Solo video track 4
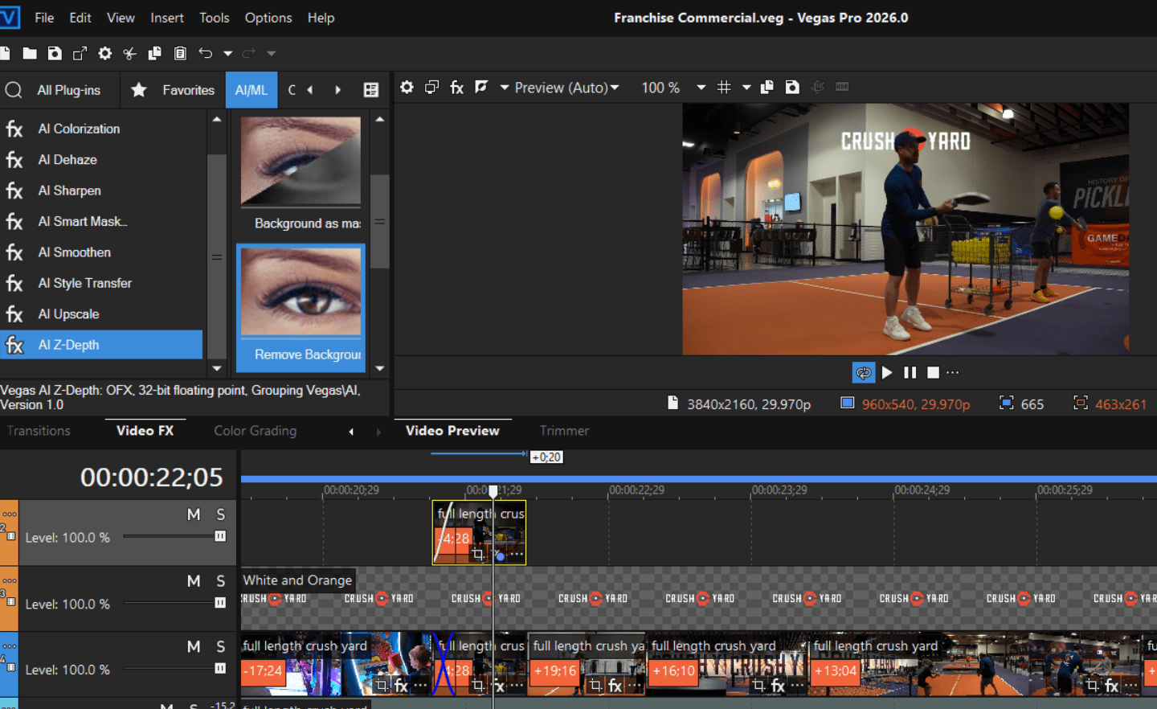 (x=221, y=646)
